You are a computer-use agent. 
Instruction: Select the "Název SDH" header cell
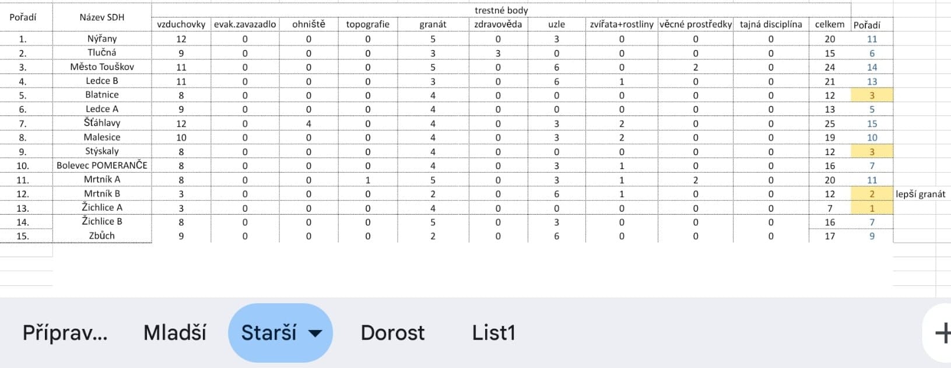[102, 17]
